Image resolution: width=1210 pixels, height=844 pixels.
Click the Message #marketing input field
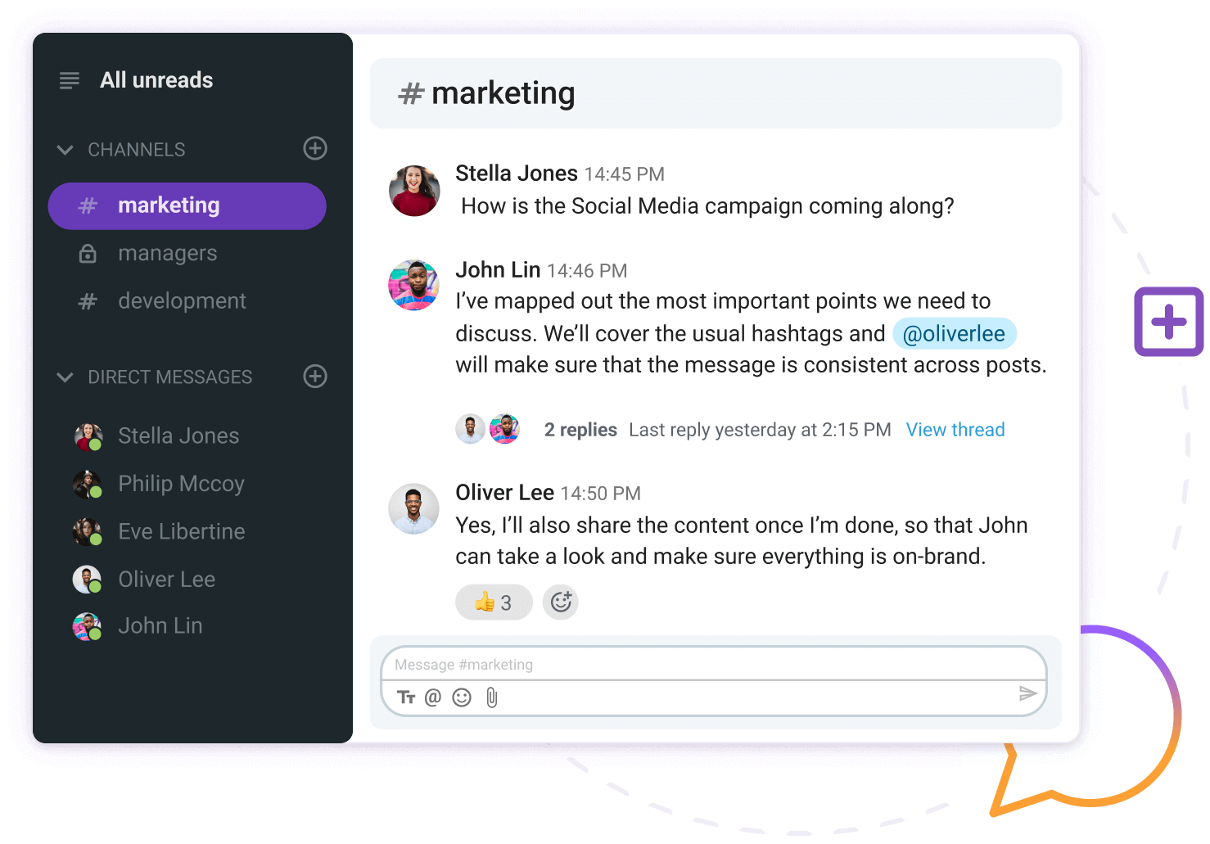click(x=712, y=665)
